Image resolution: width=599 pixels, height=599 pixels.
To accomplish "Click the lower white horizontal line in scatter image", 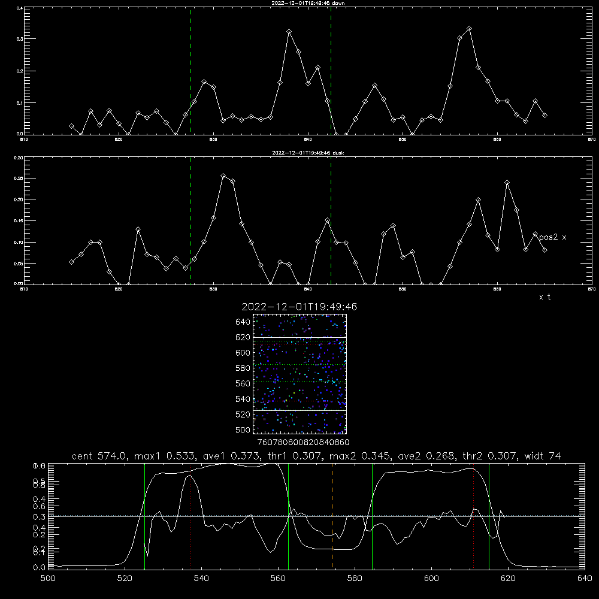I will tap(300, 410).
